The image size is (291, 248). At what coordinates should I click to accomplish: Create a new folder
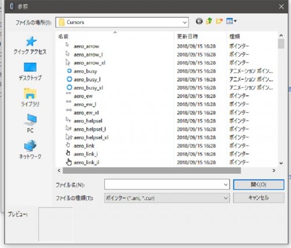(x=219, y=21)
